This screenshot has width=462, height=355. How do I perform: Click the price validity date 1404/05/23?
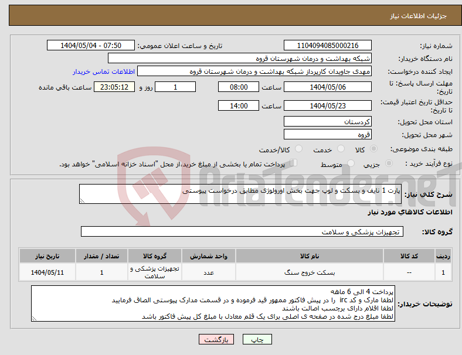click(328, 105)
